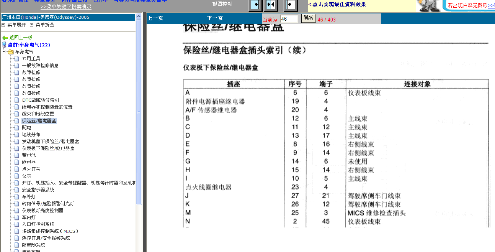Click the green back arrow icon

[x=5, y=38]
